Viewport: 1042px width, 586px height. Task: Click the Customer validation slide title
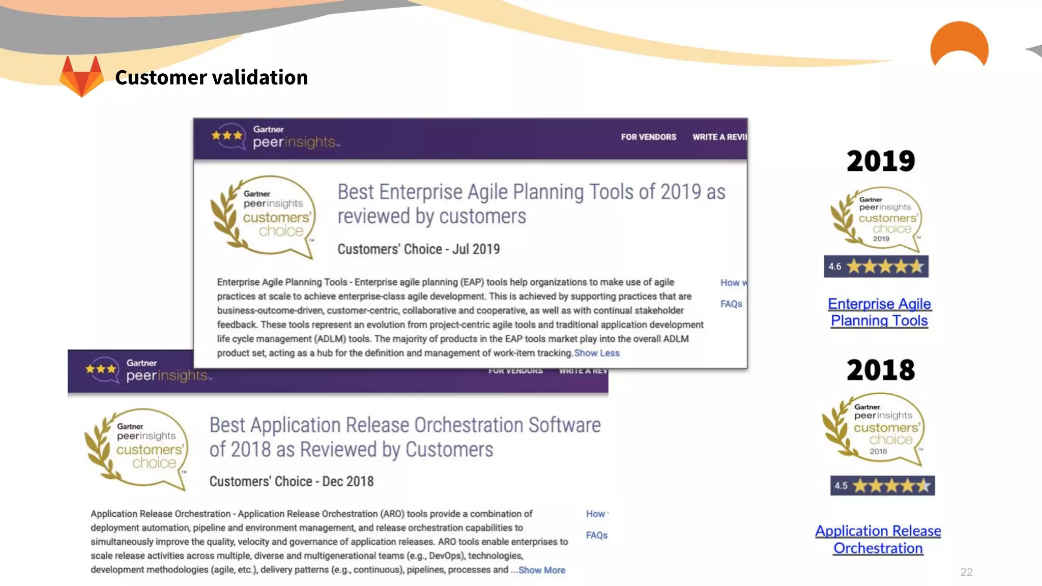[211, 77]
